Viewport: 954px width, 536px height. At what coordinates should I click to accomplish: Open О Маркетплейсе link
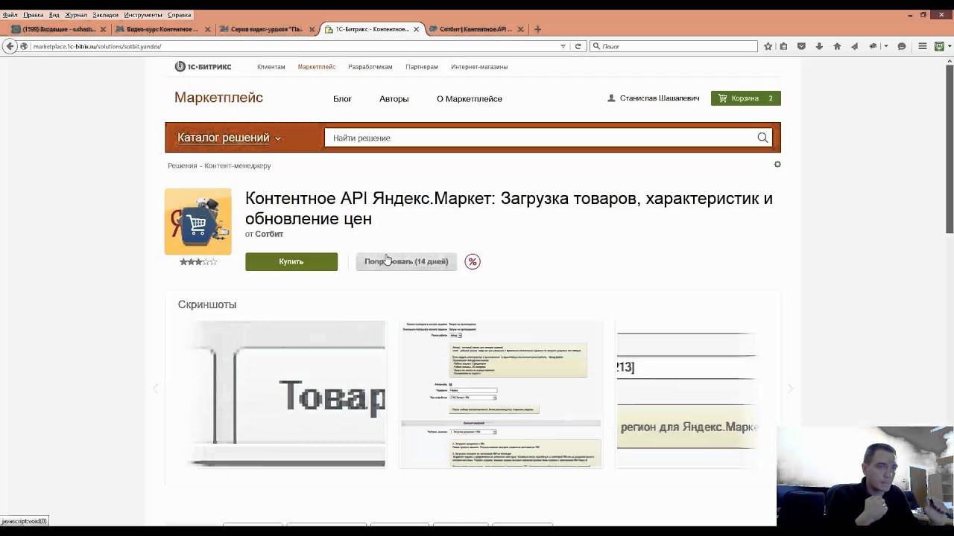click(x=470, y=98)
